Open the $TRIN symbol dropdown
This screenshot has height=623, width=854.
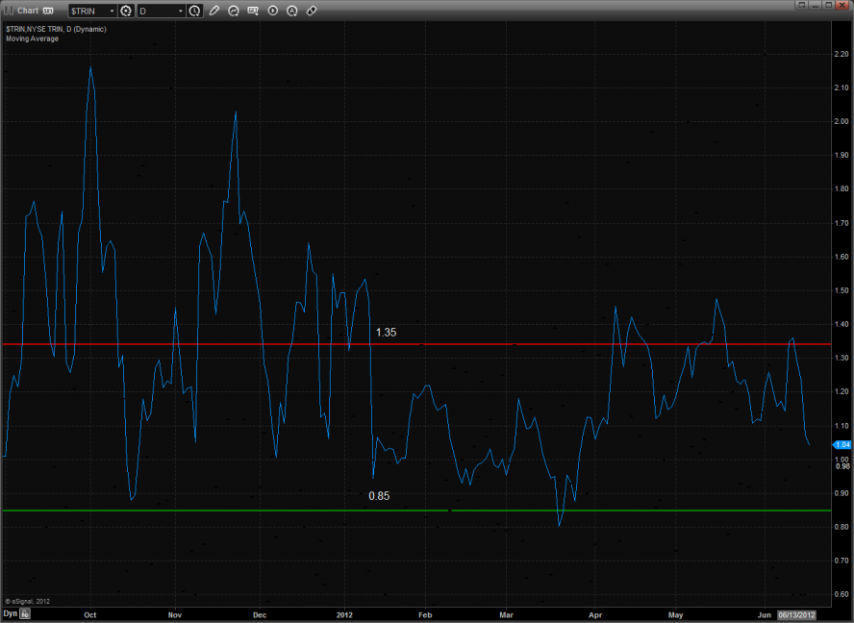110,11
